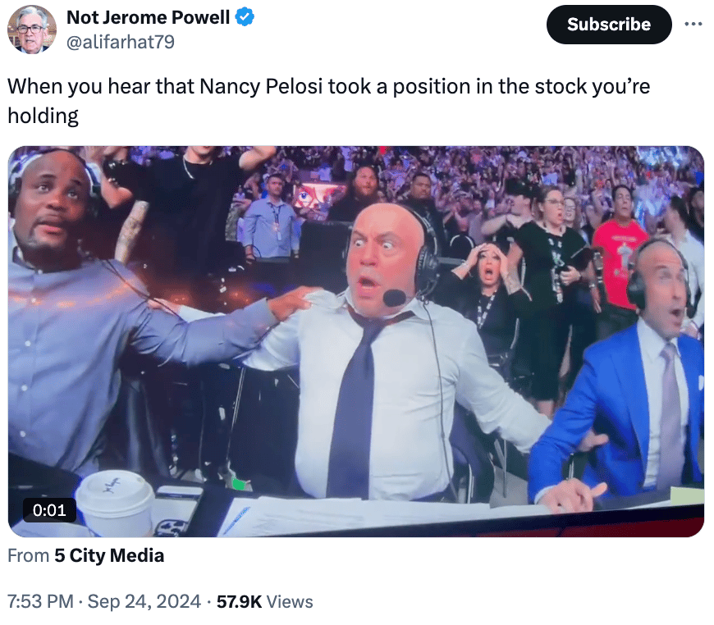Click the Subscribe button
Image resolution: width=714 pixels, height=625 pixels.
tap(609, 25)
